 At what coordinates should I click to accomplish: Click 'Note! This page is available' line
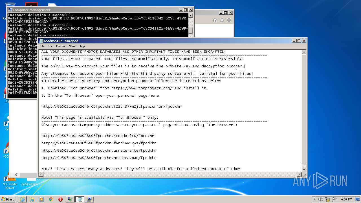click(100, 118)
